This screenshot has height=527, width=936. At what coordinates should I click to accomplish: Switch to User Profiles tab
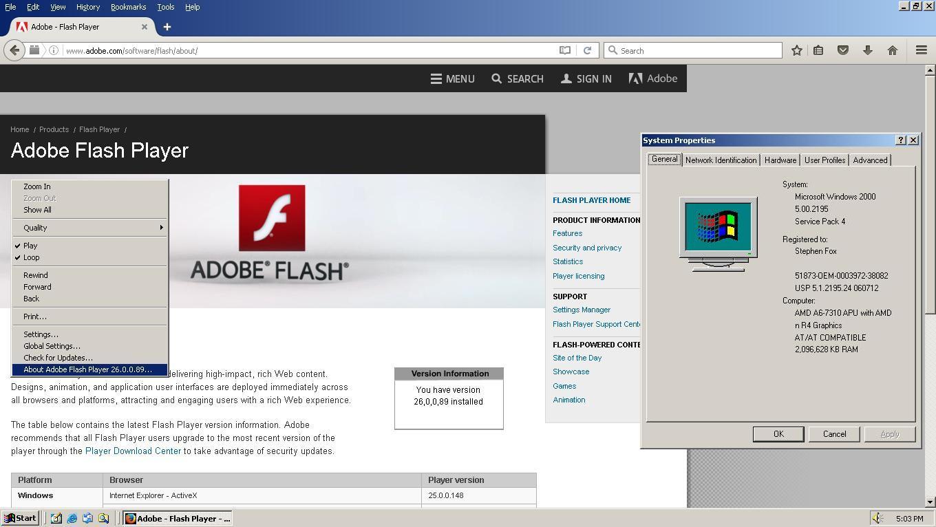(x=825, y=160)
